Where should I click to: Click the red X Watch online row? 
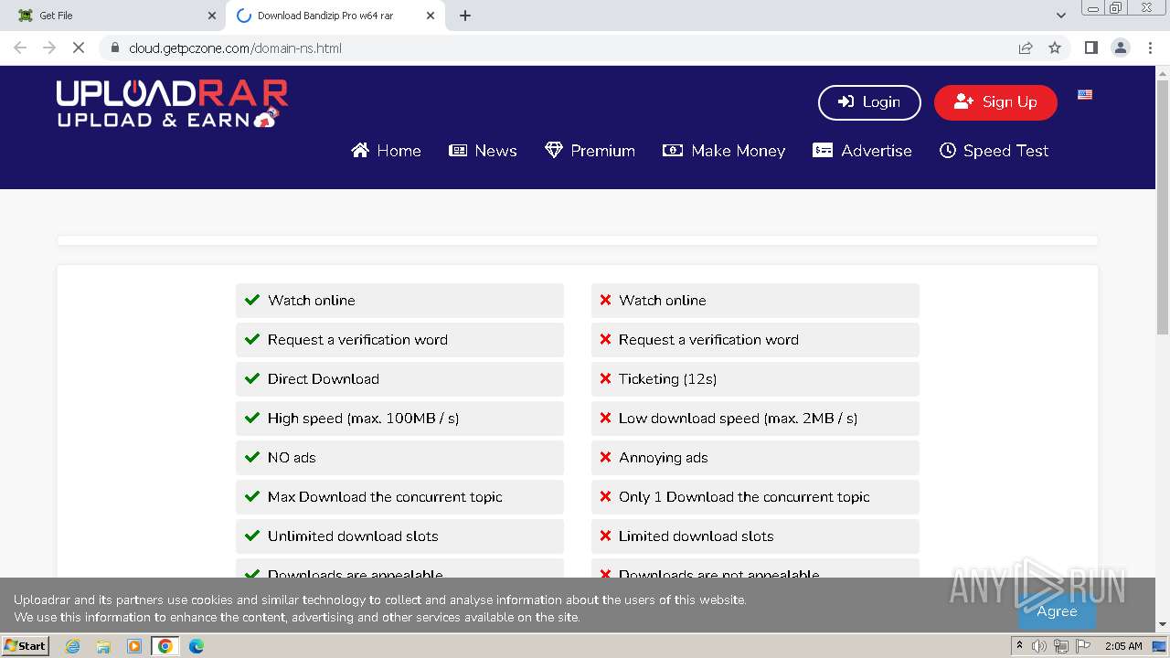point(755,301)
